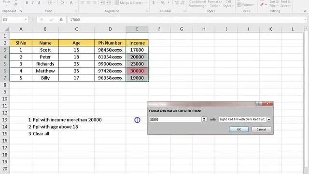Open the Find & Select menu

point(285,4)
